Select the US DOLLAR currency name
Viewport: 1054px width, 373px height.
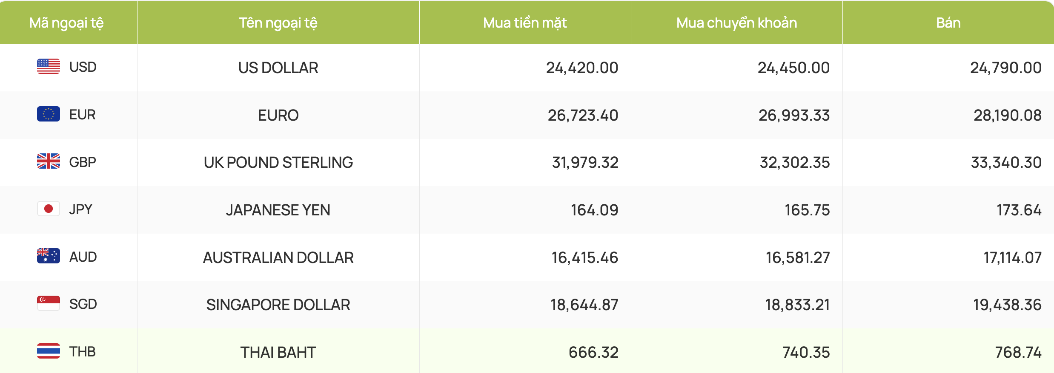pyautogui.click(x=278, y=68)
